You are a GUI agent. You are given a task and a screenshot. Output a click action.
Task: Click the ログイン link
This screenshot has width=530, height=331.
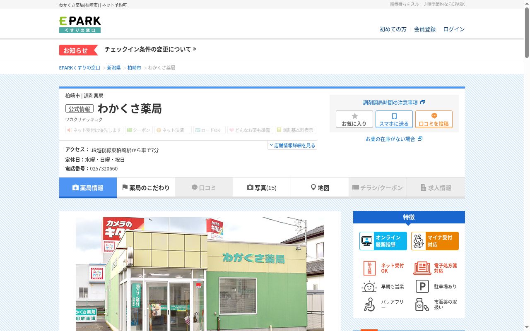[454, 29]
